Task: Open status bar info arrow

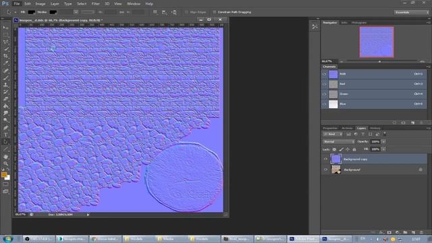Action: pyautogui.click(x=88, y=215)
